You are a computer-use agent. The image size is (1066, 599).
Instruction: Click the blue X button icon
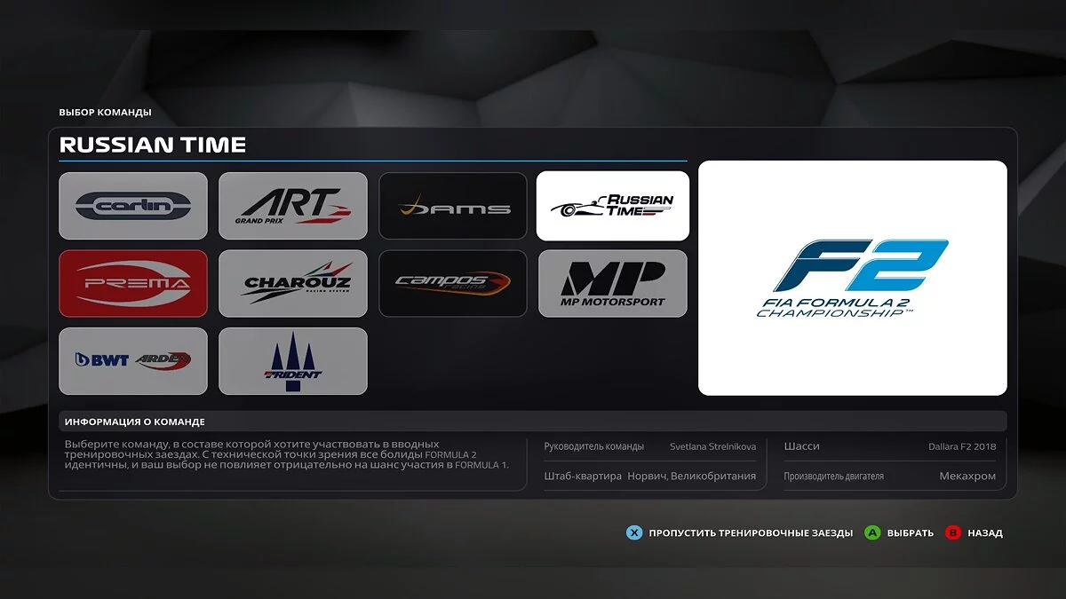click(633, 532)
